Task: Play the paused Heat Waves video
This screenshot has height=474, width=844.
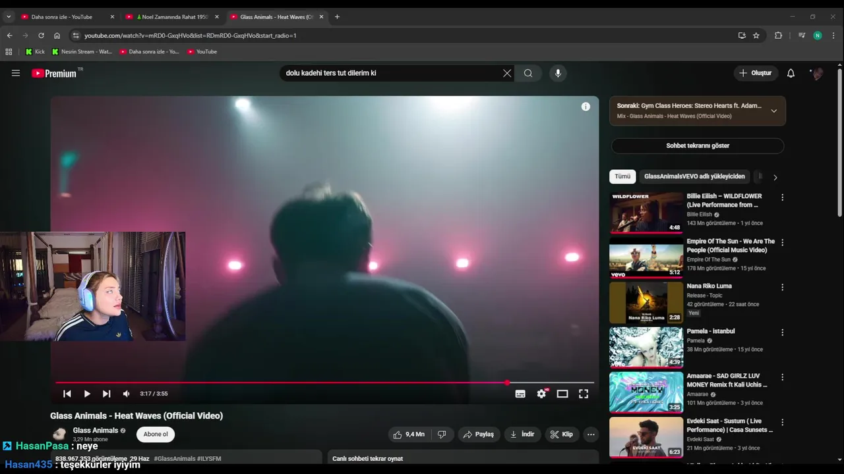Action: 87,394
